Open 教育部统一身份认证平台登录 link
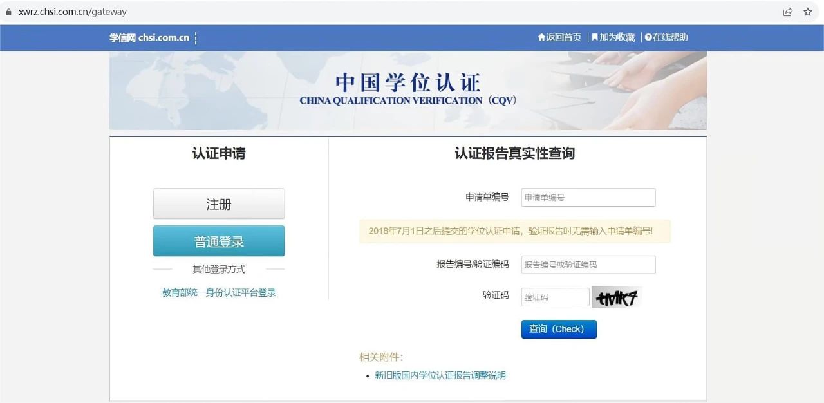The image size is (824, 403). (x=219, y=292)
